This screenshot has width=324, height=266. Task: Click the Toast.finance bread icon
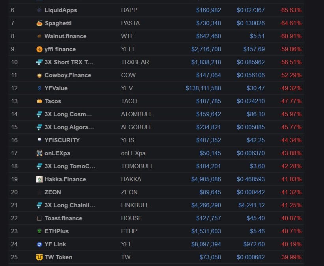tap(39, 218)
